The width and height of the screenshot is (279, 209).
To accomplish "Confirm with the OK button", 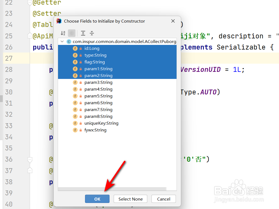I will click(x=97, y=199).
